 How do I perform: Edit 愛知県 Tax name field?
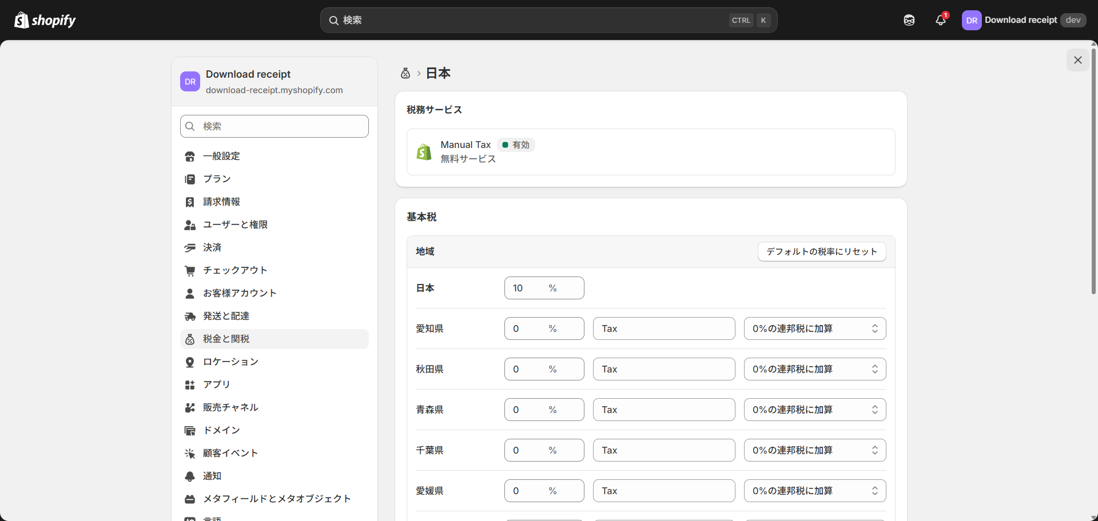(x=664, y=328)
